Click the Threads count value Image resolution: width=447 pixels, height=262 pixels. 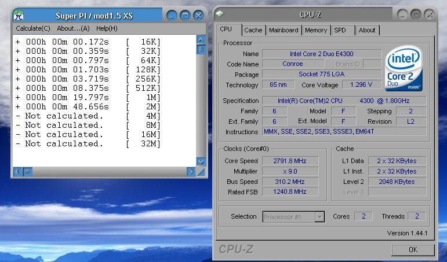click(417, 216)
